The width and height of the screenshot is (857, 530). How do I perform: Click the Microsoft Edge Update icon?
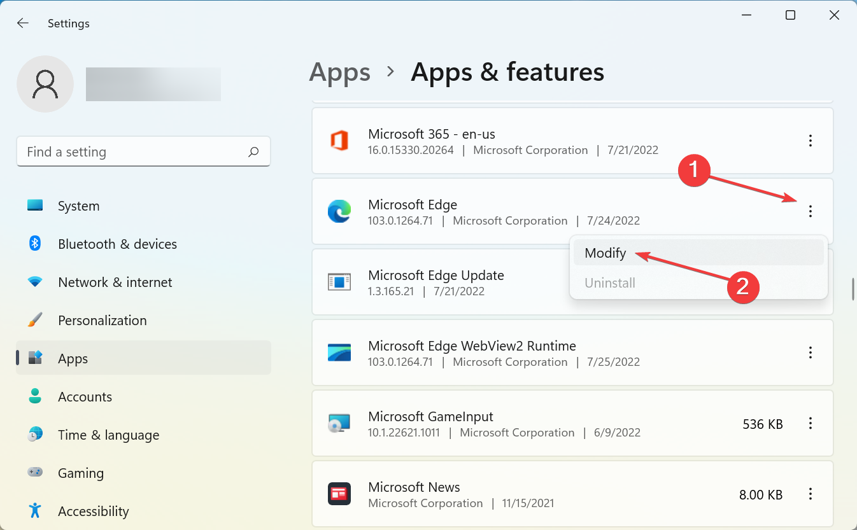coord(339,282)
